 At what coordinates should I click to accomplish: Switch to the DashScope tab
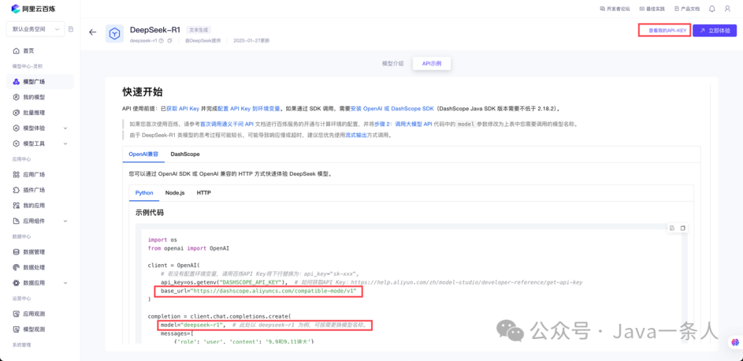[185, 155]
